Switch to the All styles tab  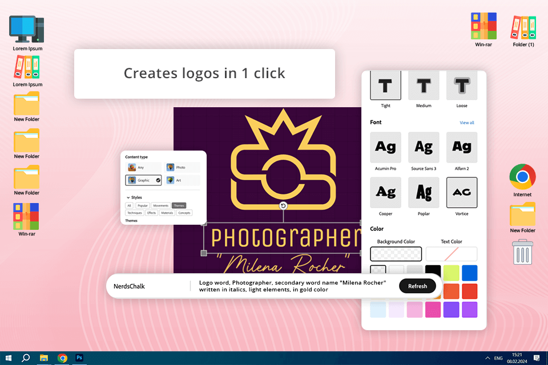(x=130, y=206)
